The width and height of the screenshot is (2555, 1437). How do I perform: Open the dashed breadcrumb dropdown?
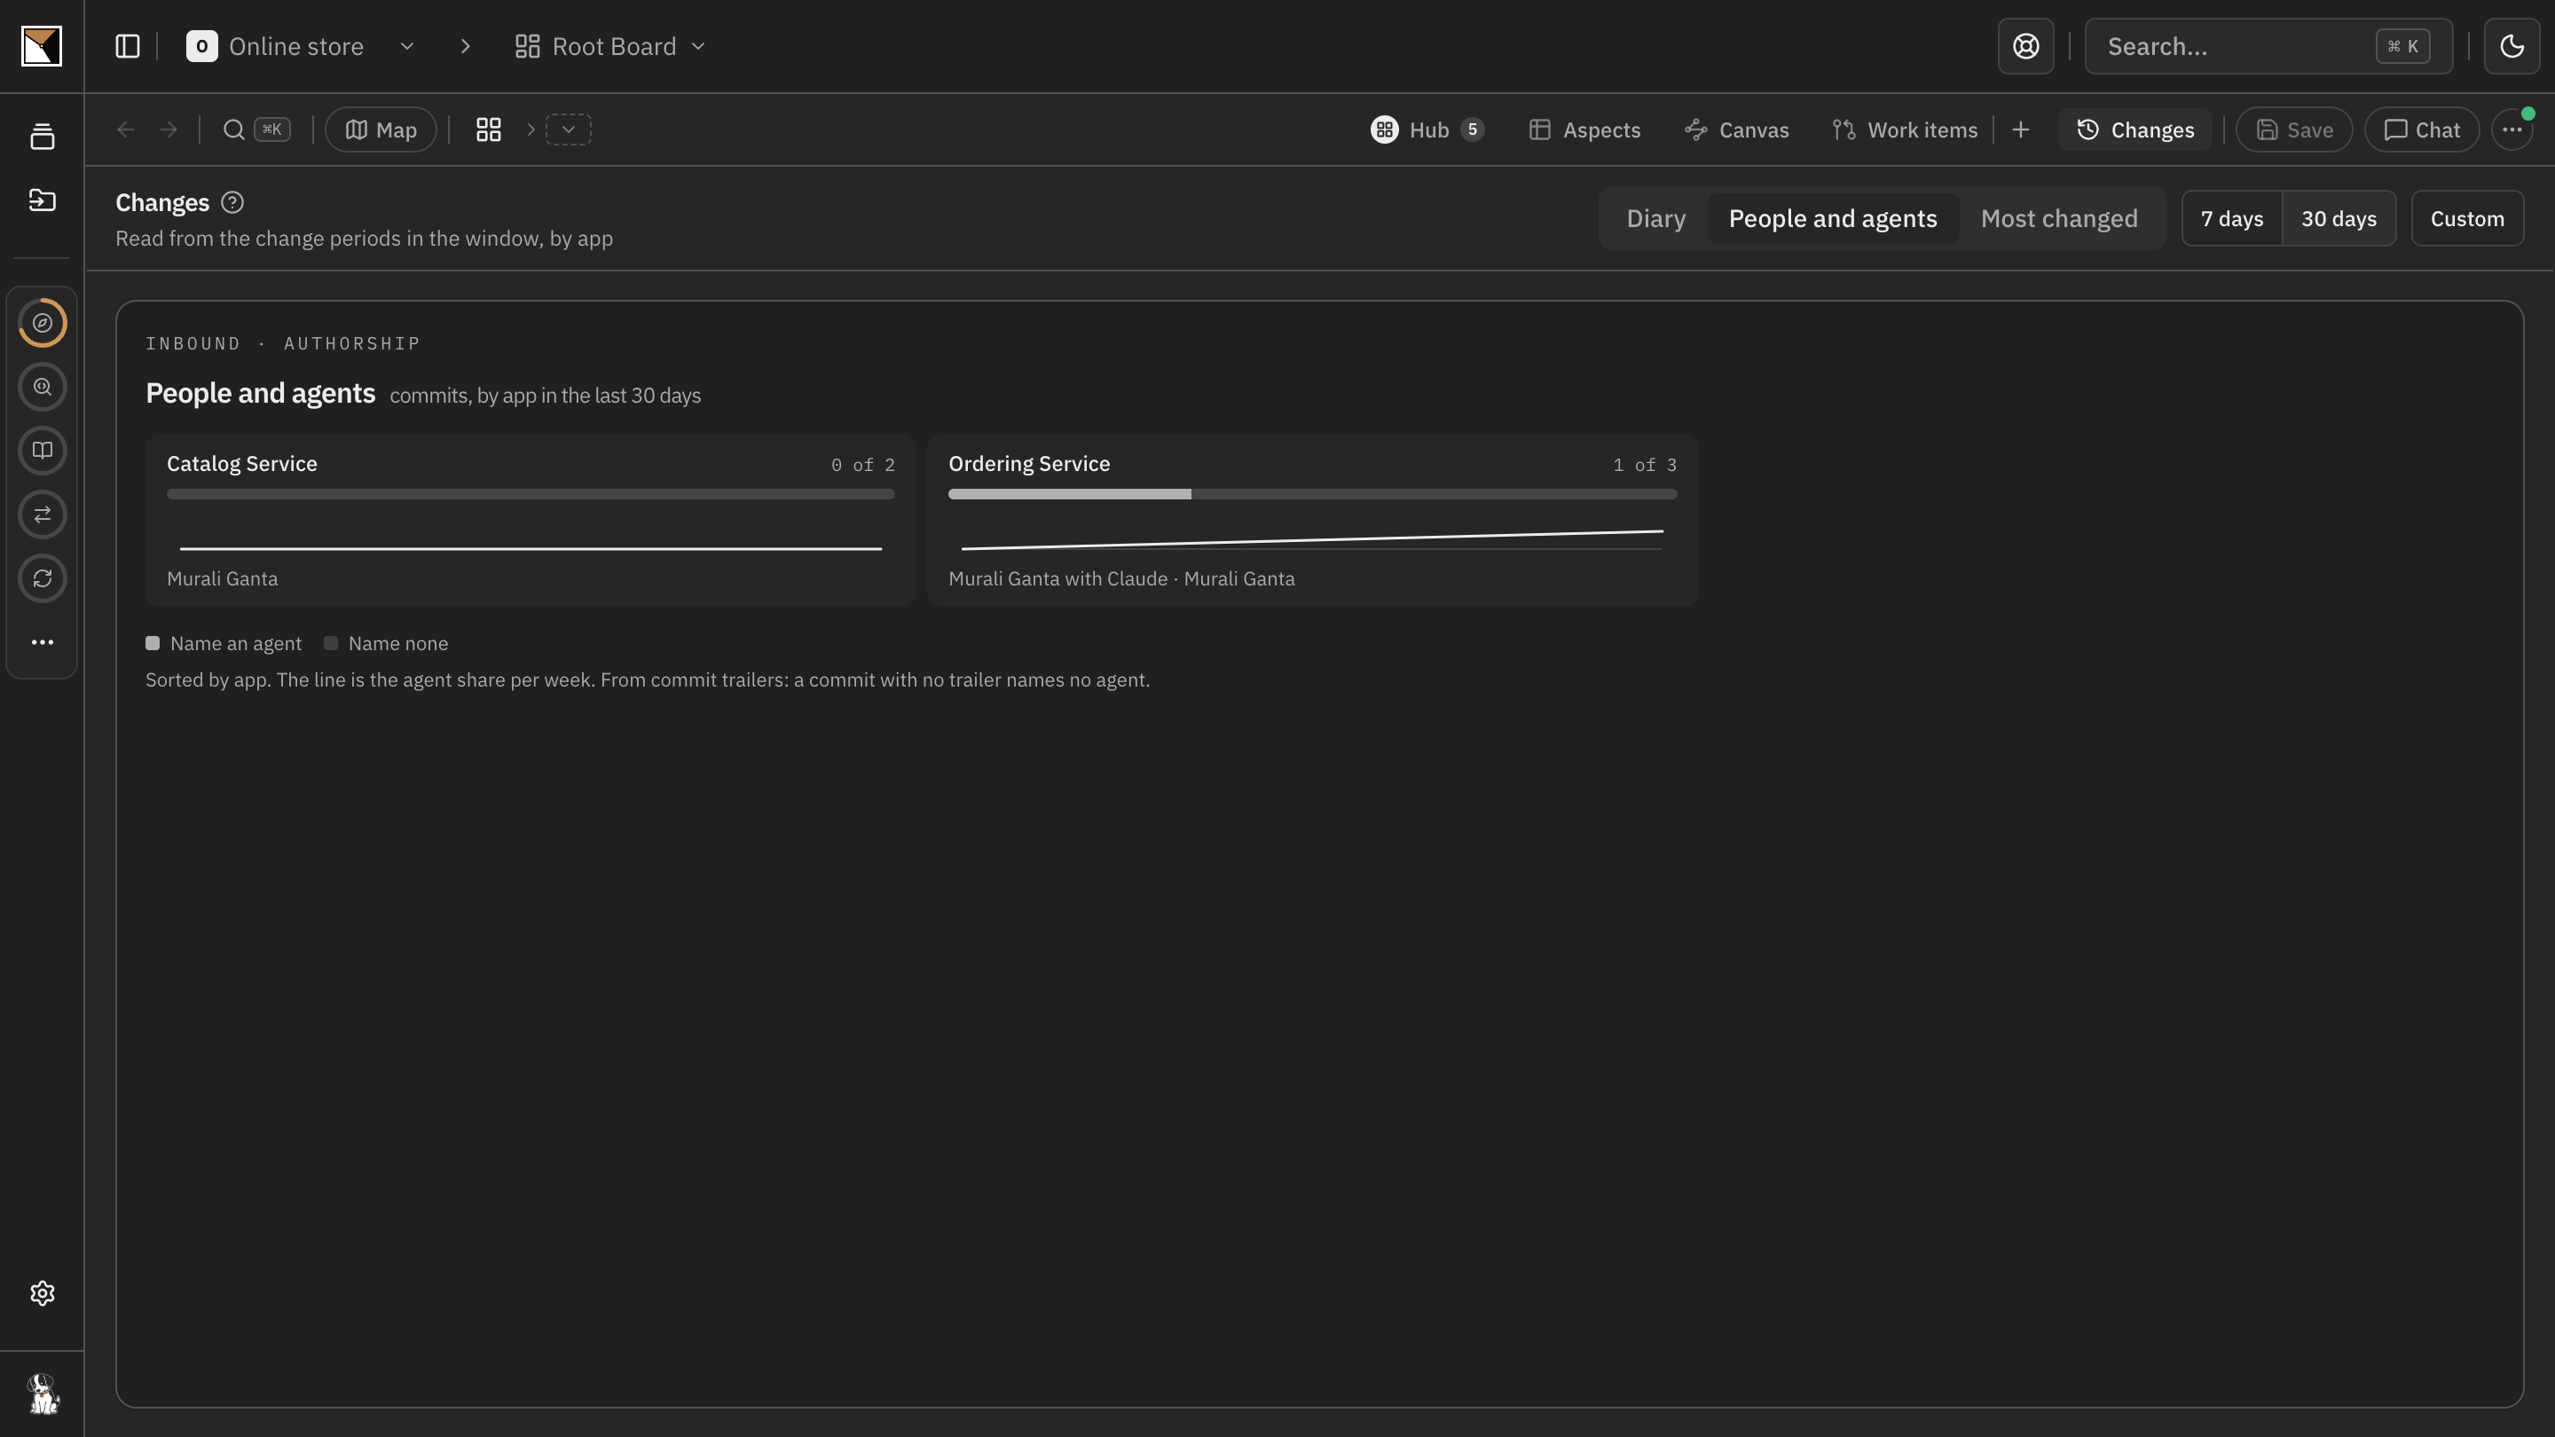[569, 130]
